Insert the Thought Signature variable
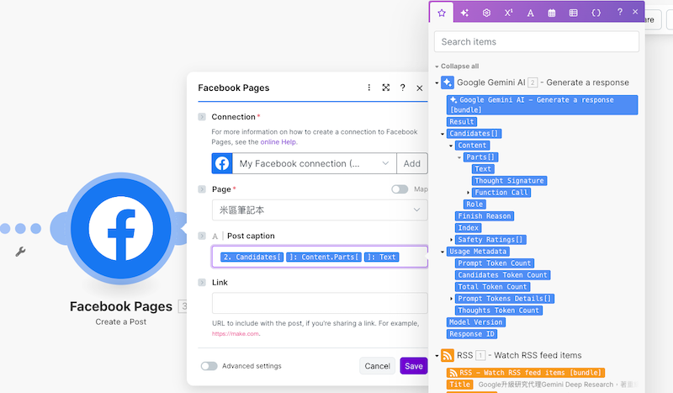Image resolution: width=673 pixels, height=393 pixels. coord(510,181)
